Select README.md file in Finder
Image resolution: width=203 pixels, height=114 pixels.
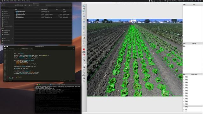tap(21, 17)
